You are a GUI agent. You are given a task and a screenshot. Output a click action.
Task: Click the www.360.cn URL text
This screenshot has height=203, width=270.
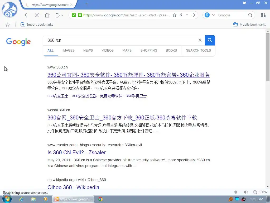pyautogui.click(x=57, y=67)
